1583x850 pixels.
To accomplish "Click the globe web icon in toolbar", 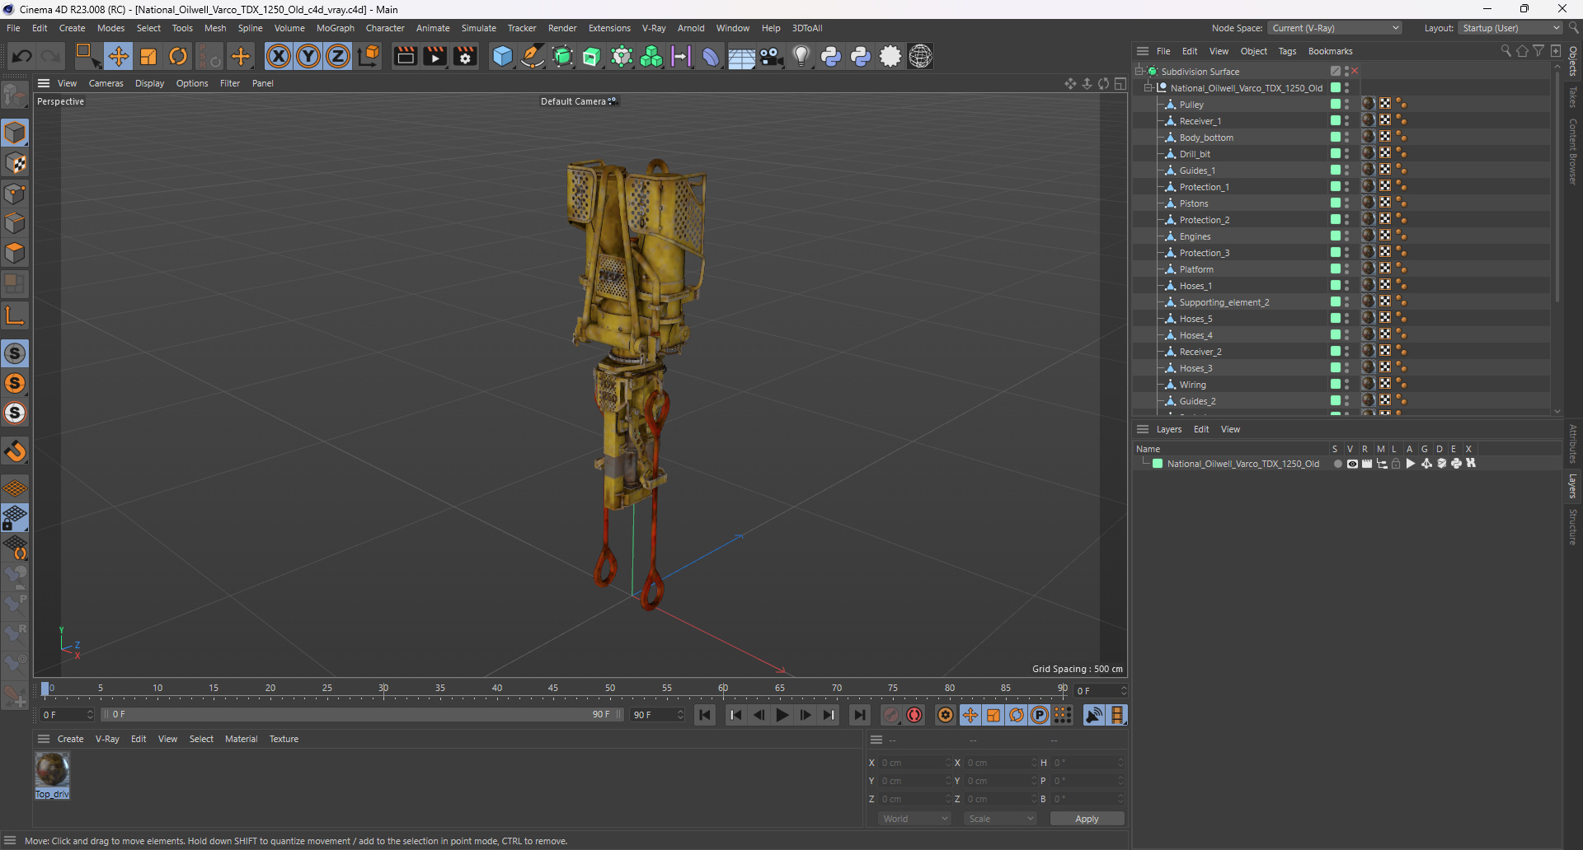I will point(920,56).
